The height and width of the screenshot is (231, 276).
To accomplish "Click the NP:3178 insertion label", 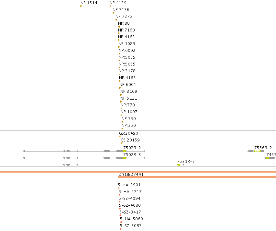I will (127, 71).
